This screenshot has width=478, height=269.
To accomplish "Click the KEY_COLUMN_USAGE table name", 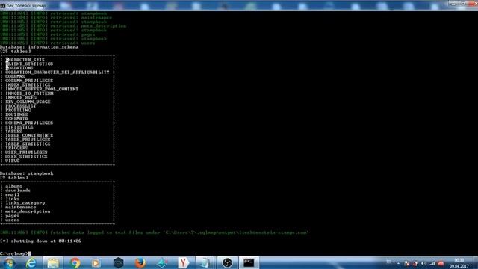I will point(28,102).
